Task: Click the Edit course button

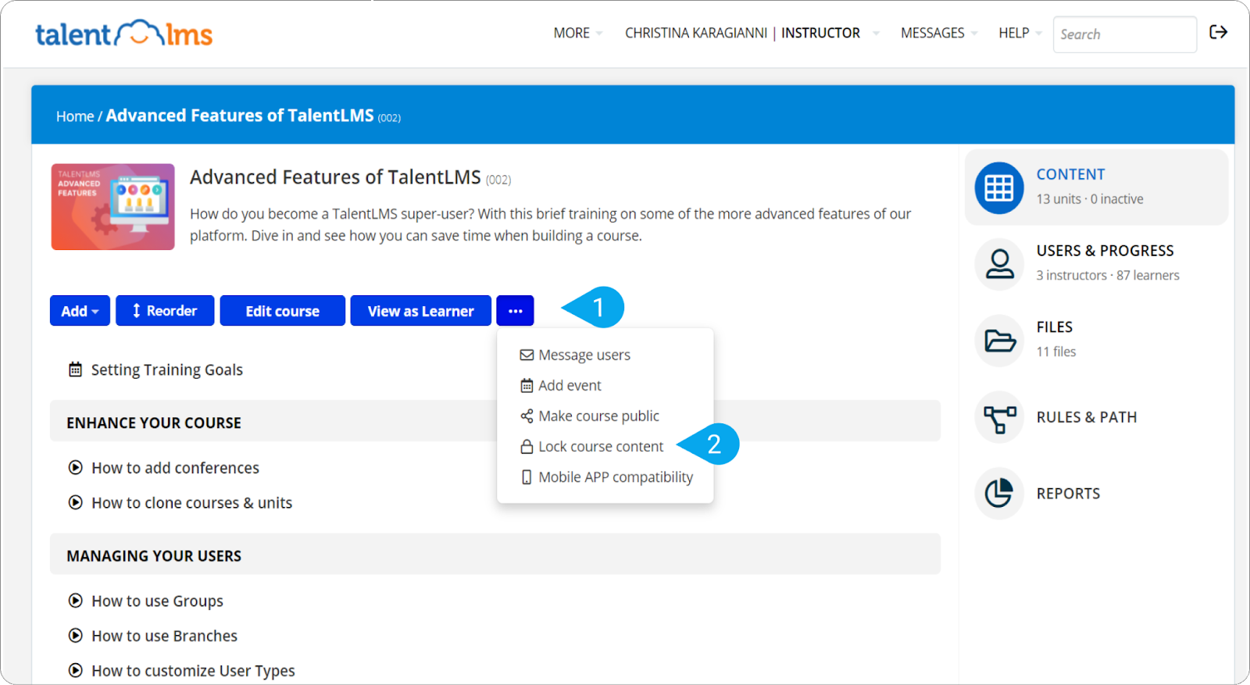Action: [x=283, y=311]
